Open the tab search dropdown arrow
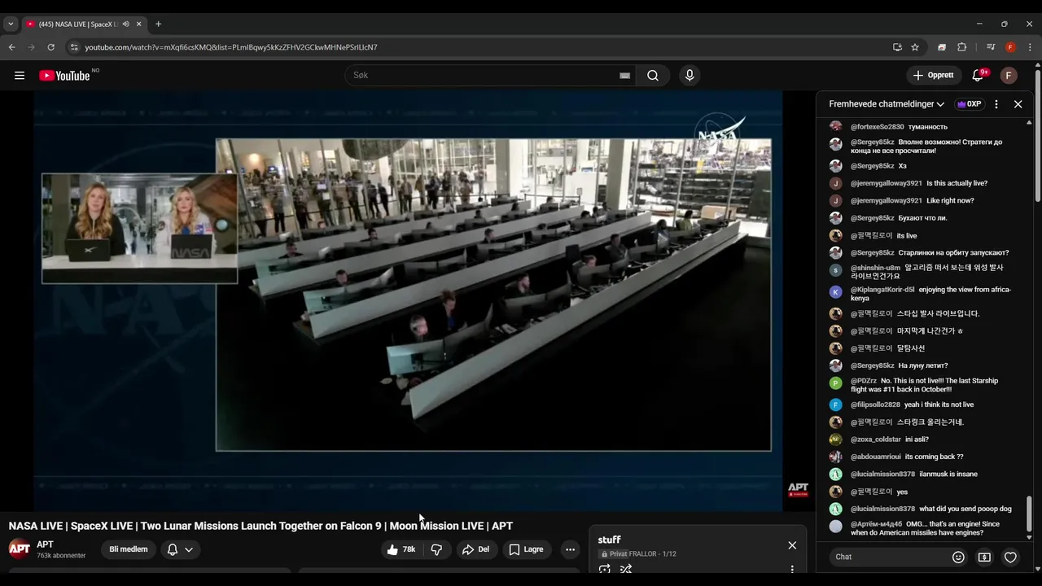Screen dimensions: 1042x586 pyautogui.click(x=11, y=24)
